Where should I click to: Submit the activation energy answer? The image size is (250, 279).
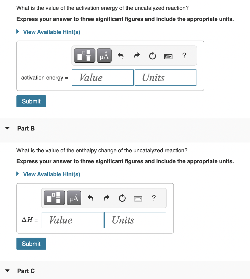[31, 101]
